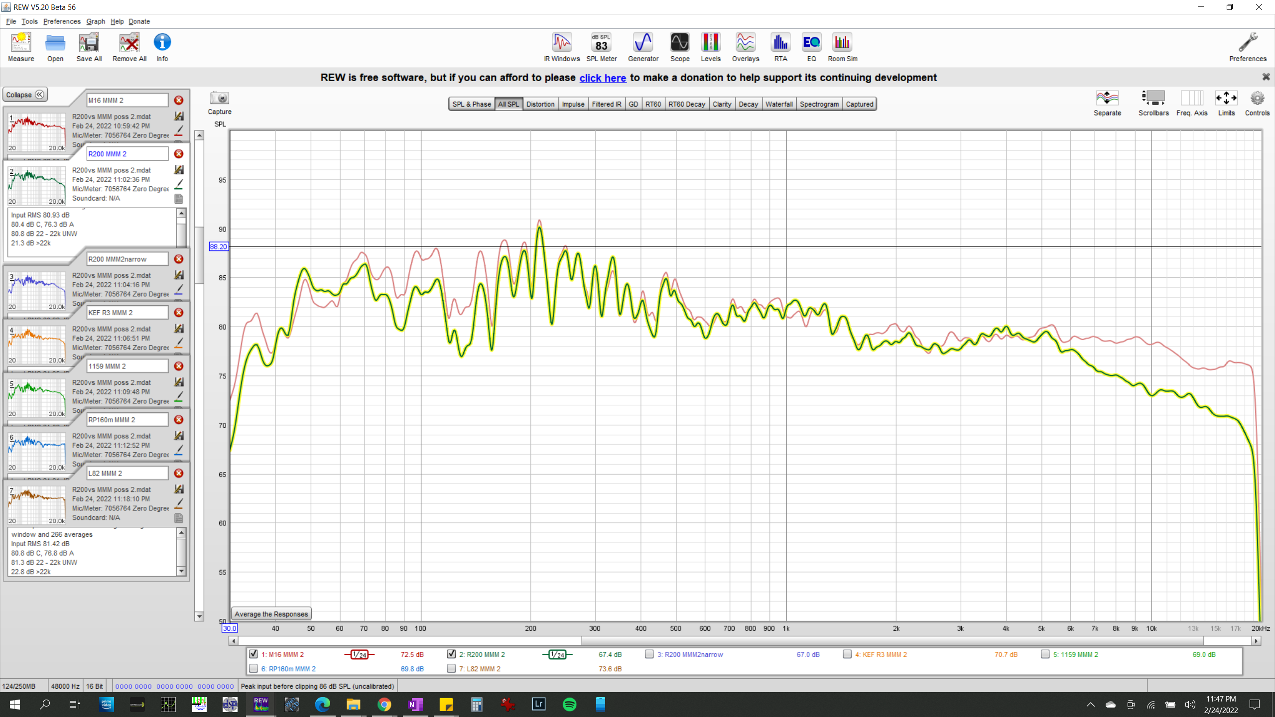This screenshot has height=717, width=1275.
Task: Change M16 MMM 2 trace line color
Action: pyautogui.click(x=179, y=131)
